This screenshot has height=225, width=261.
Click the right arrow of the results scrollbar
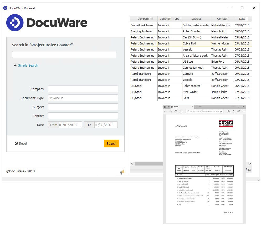click(249, 163)
